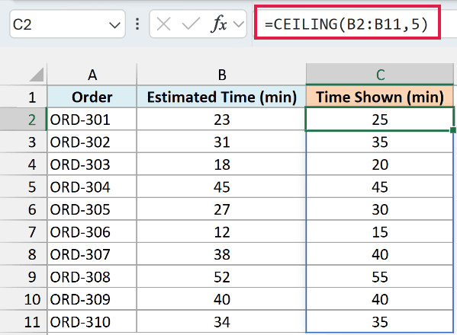457x335 pixels.
Task: Select row 4 header
Action: [24, 164]
